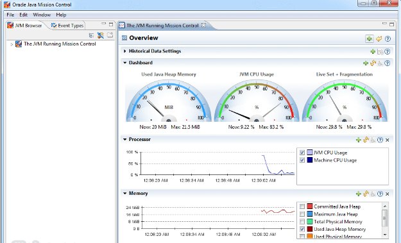Click the Maximum Java Heap color swatch
401x243 pixels.
pyautogui.click(x=310, y=214)
